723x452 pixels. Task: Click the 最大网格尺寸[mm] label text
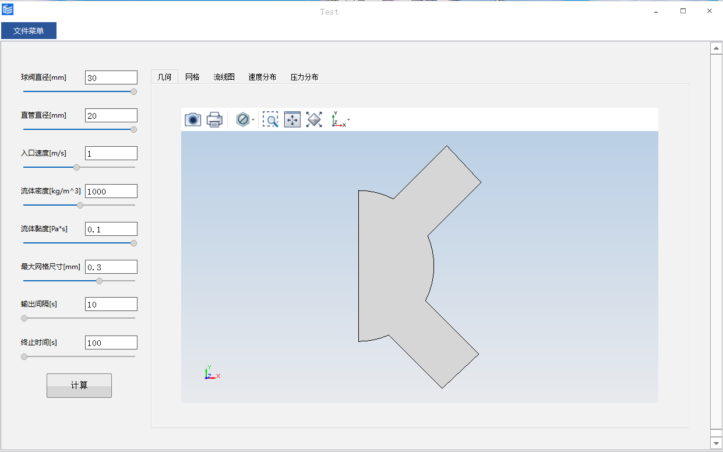(51, 267)
